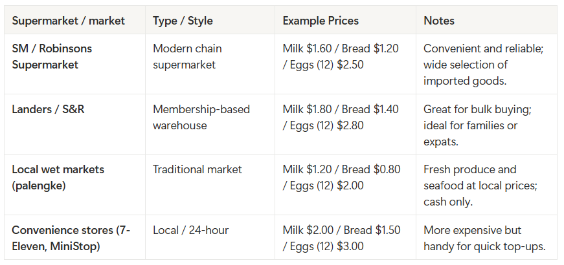Select the "Membership-based warehouse" cell
The height and width of the screenshot is (265, 564).
click(201, 117)
